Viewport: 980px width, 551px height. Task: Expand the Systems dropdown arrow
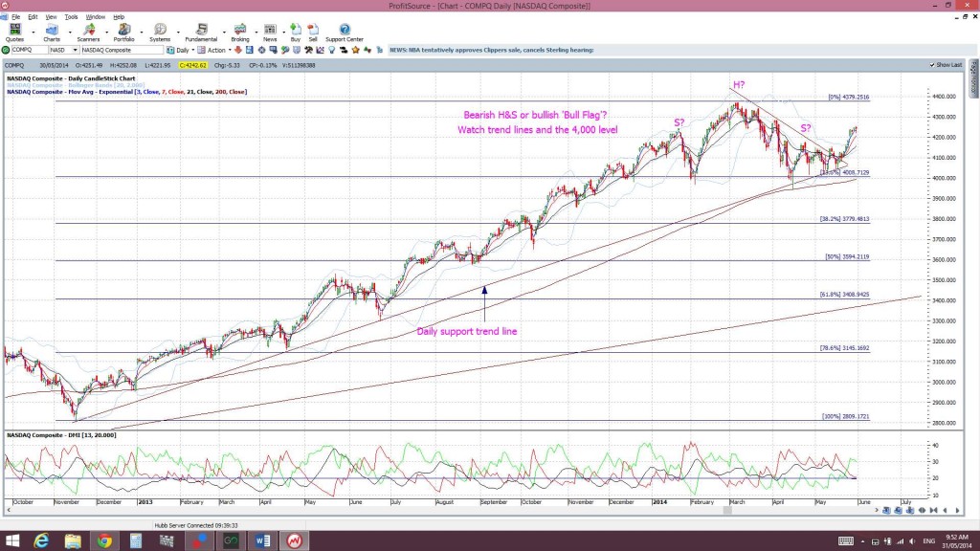[178, 32]
